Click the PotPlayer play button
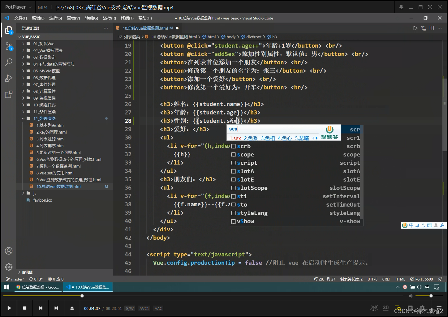The image size is (448, 317). (x=9, y=308)
